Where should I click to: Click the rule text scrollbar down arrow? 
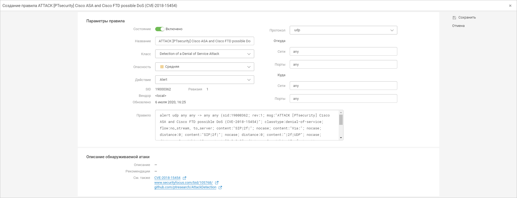pos(341,138)
